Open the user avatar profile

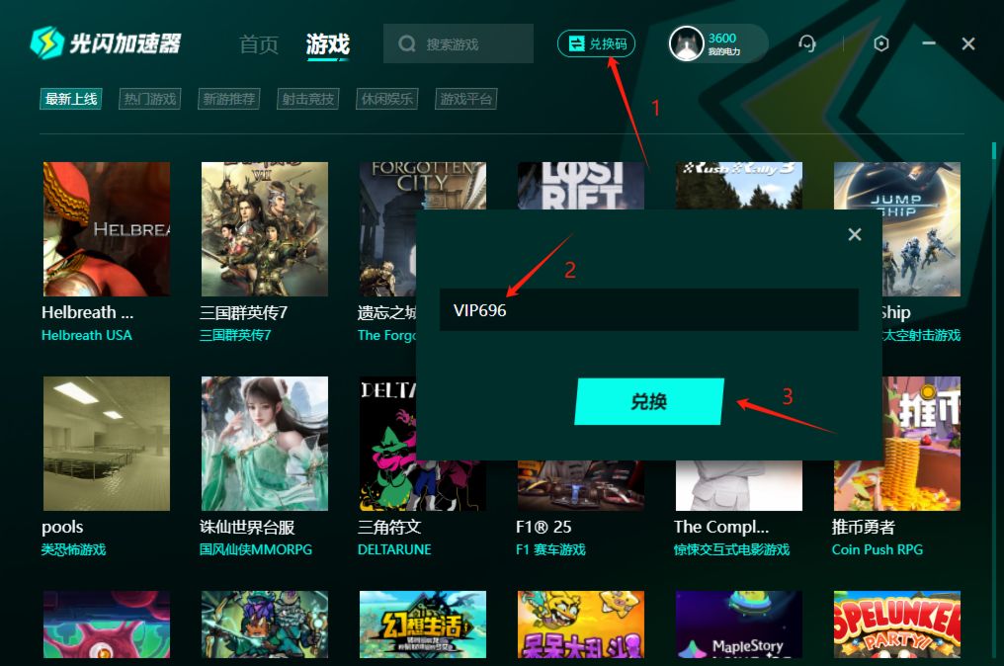click(686, 43)
